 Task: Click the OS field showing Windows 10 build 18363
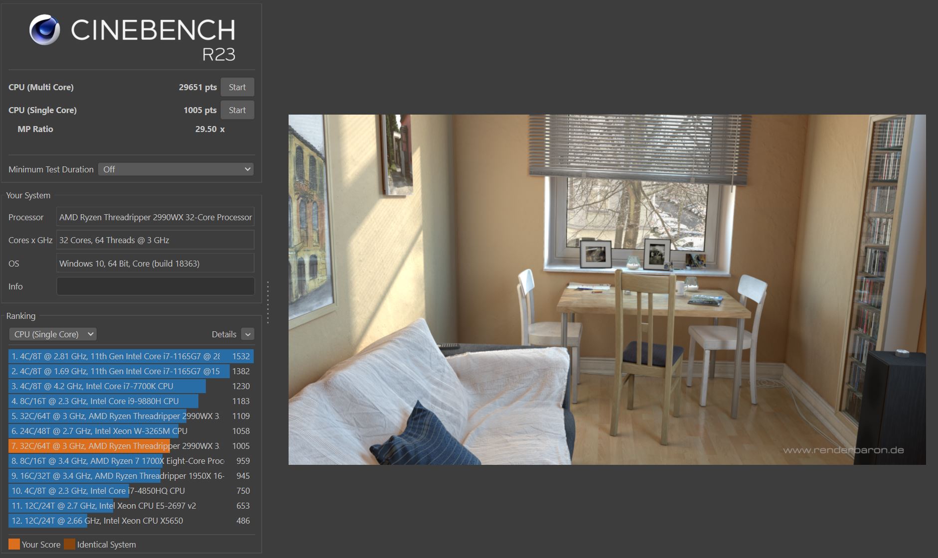155,263
